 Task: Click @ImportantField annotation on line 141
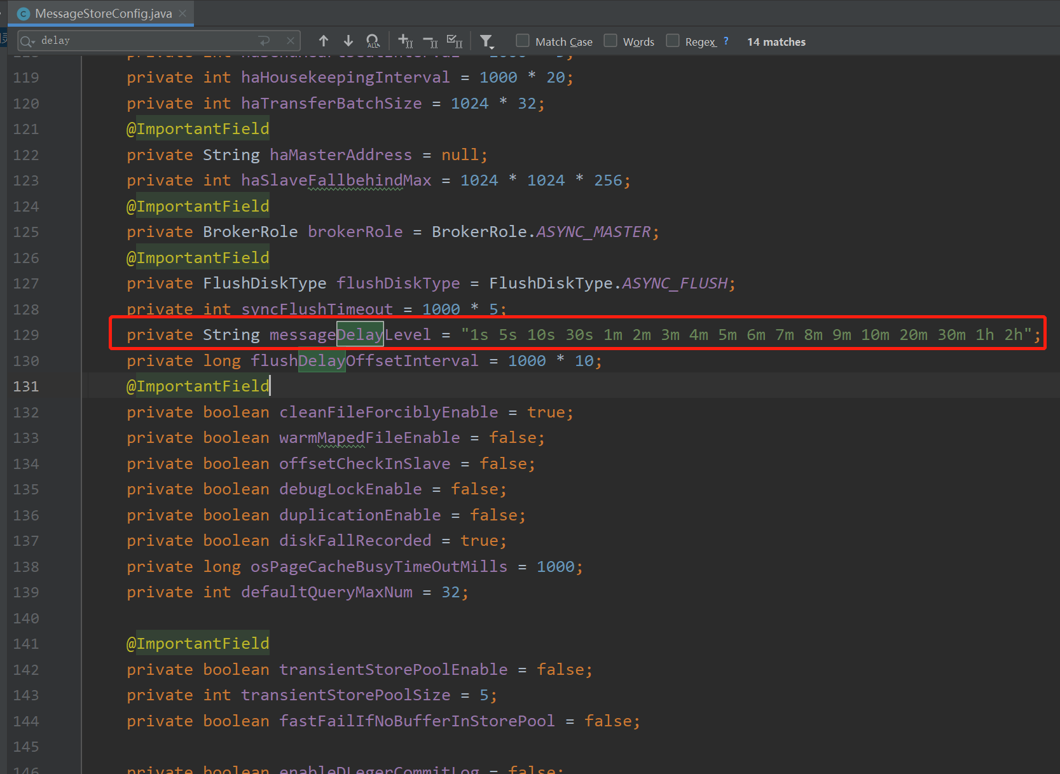click(x=198, y=644)
